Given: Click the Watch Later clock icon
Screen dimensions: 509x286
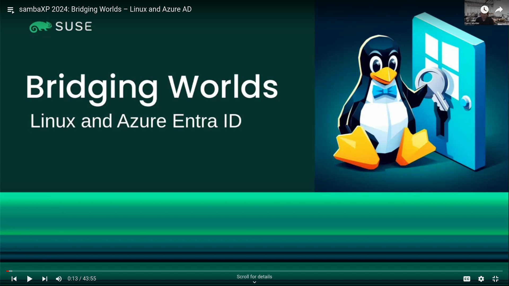Looking at the screenshot, I should tap(484, 10).
